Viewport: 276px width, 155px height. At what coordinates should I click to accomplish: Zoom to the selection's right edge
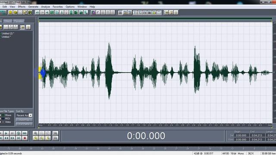click(48, 138)
